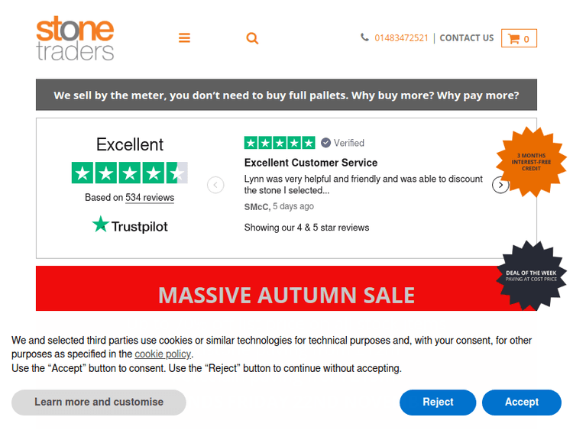
Task: Open the Contact Us page
Action: click(467, 38)
